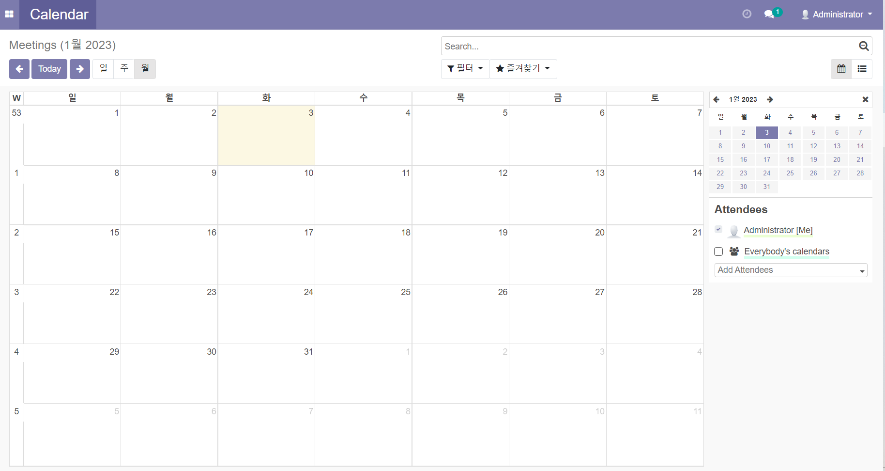885x471 pixels.
Task: Click the activities clock icon
Action: [x=747, y=14]
